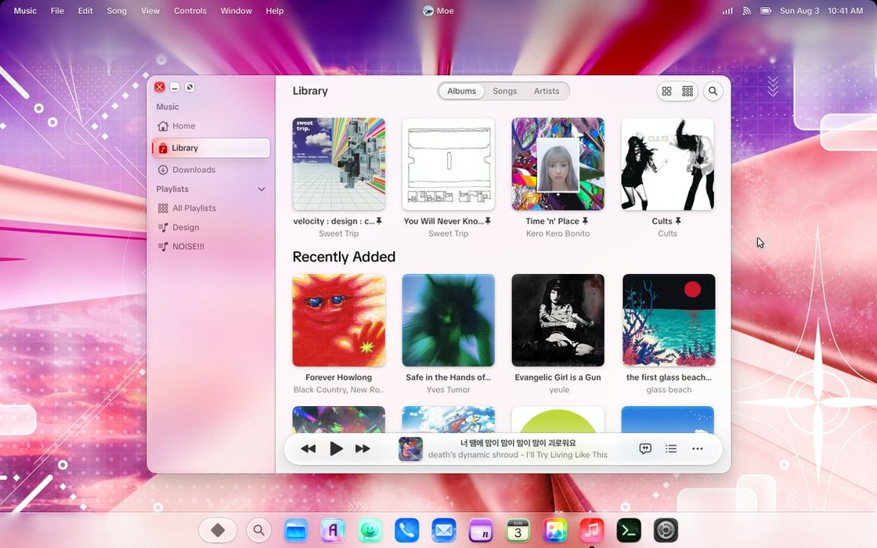Select Library in the sidebar

tap(211, 148)
